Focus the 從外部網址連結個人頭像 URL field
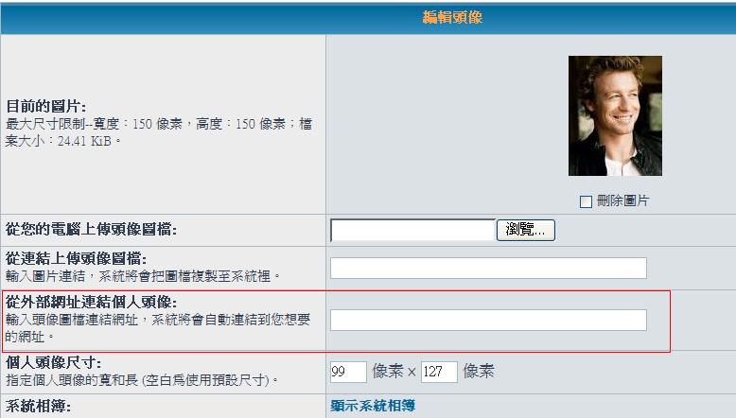Viewport: 736px width, 418px height. point(488,320)
